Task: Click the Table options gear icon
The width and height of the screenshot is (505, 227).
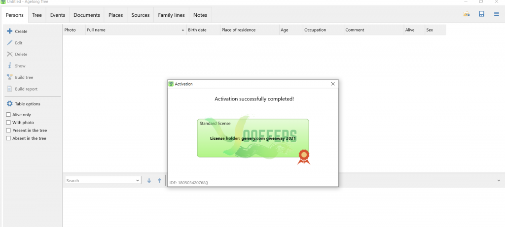Action: 10,104
